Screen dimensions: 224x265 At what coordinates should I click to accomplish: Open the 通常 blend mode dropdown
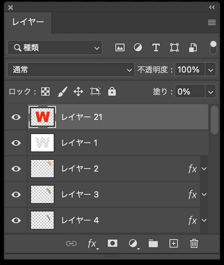[x=71, y=70]
